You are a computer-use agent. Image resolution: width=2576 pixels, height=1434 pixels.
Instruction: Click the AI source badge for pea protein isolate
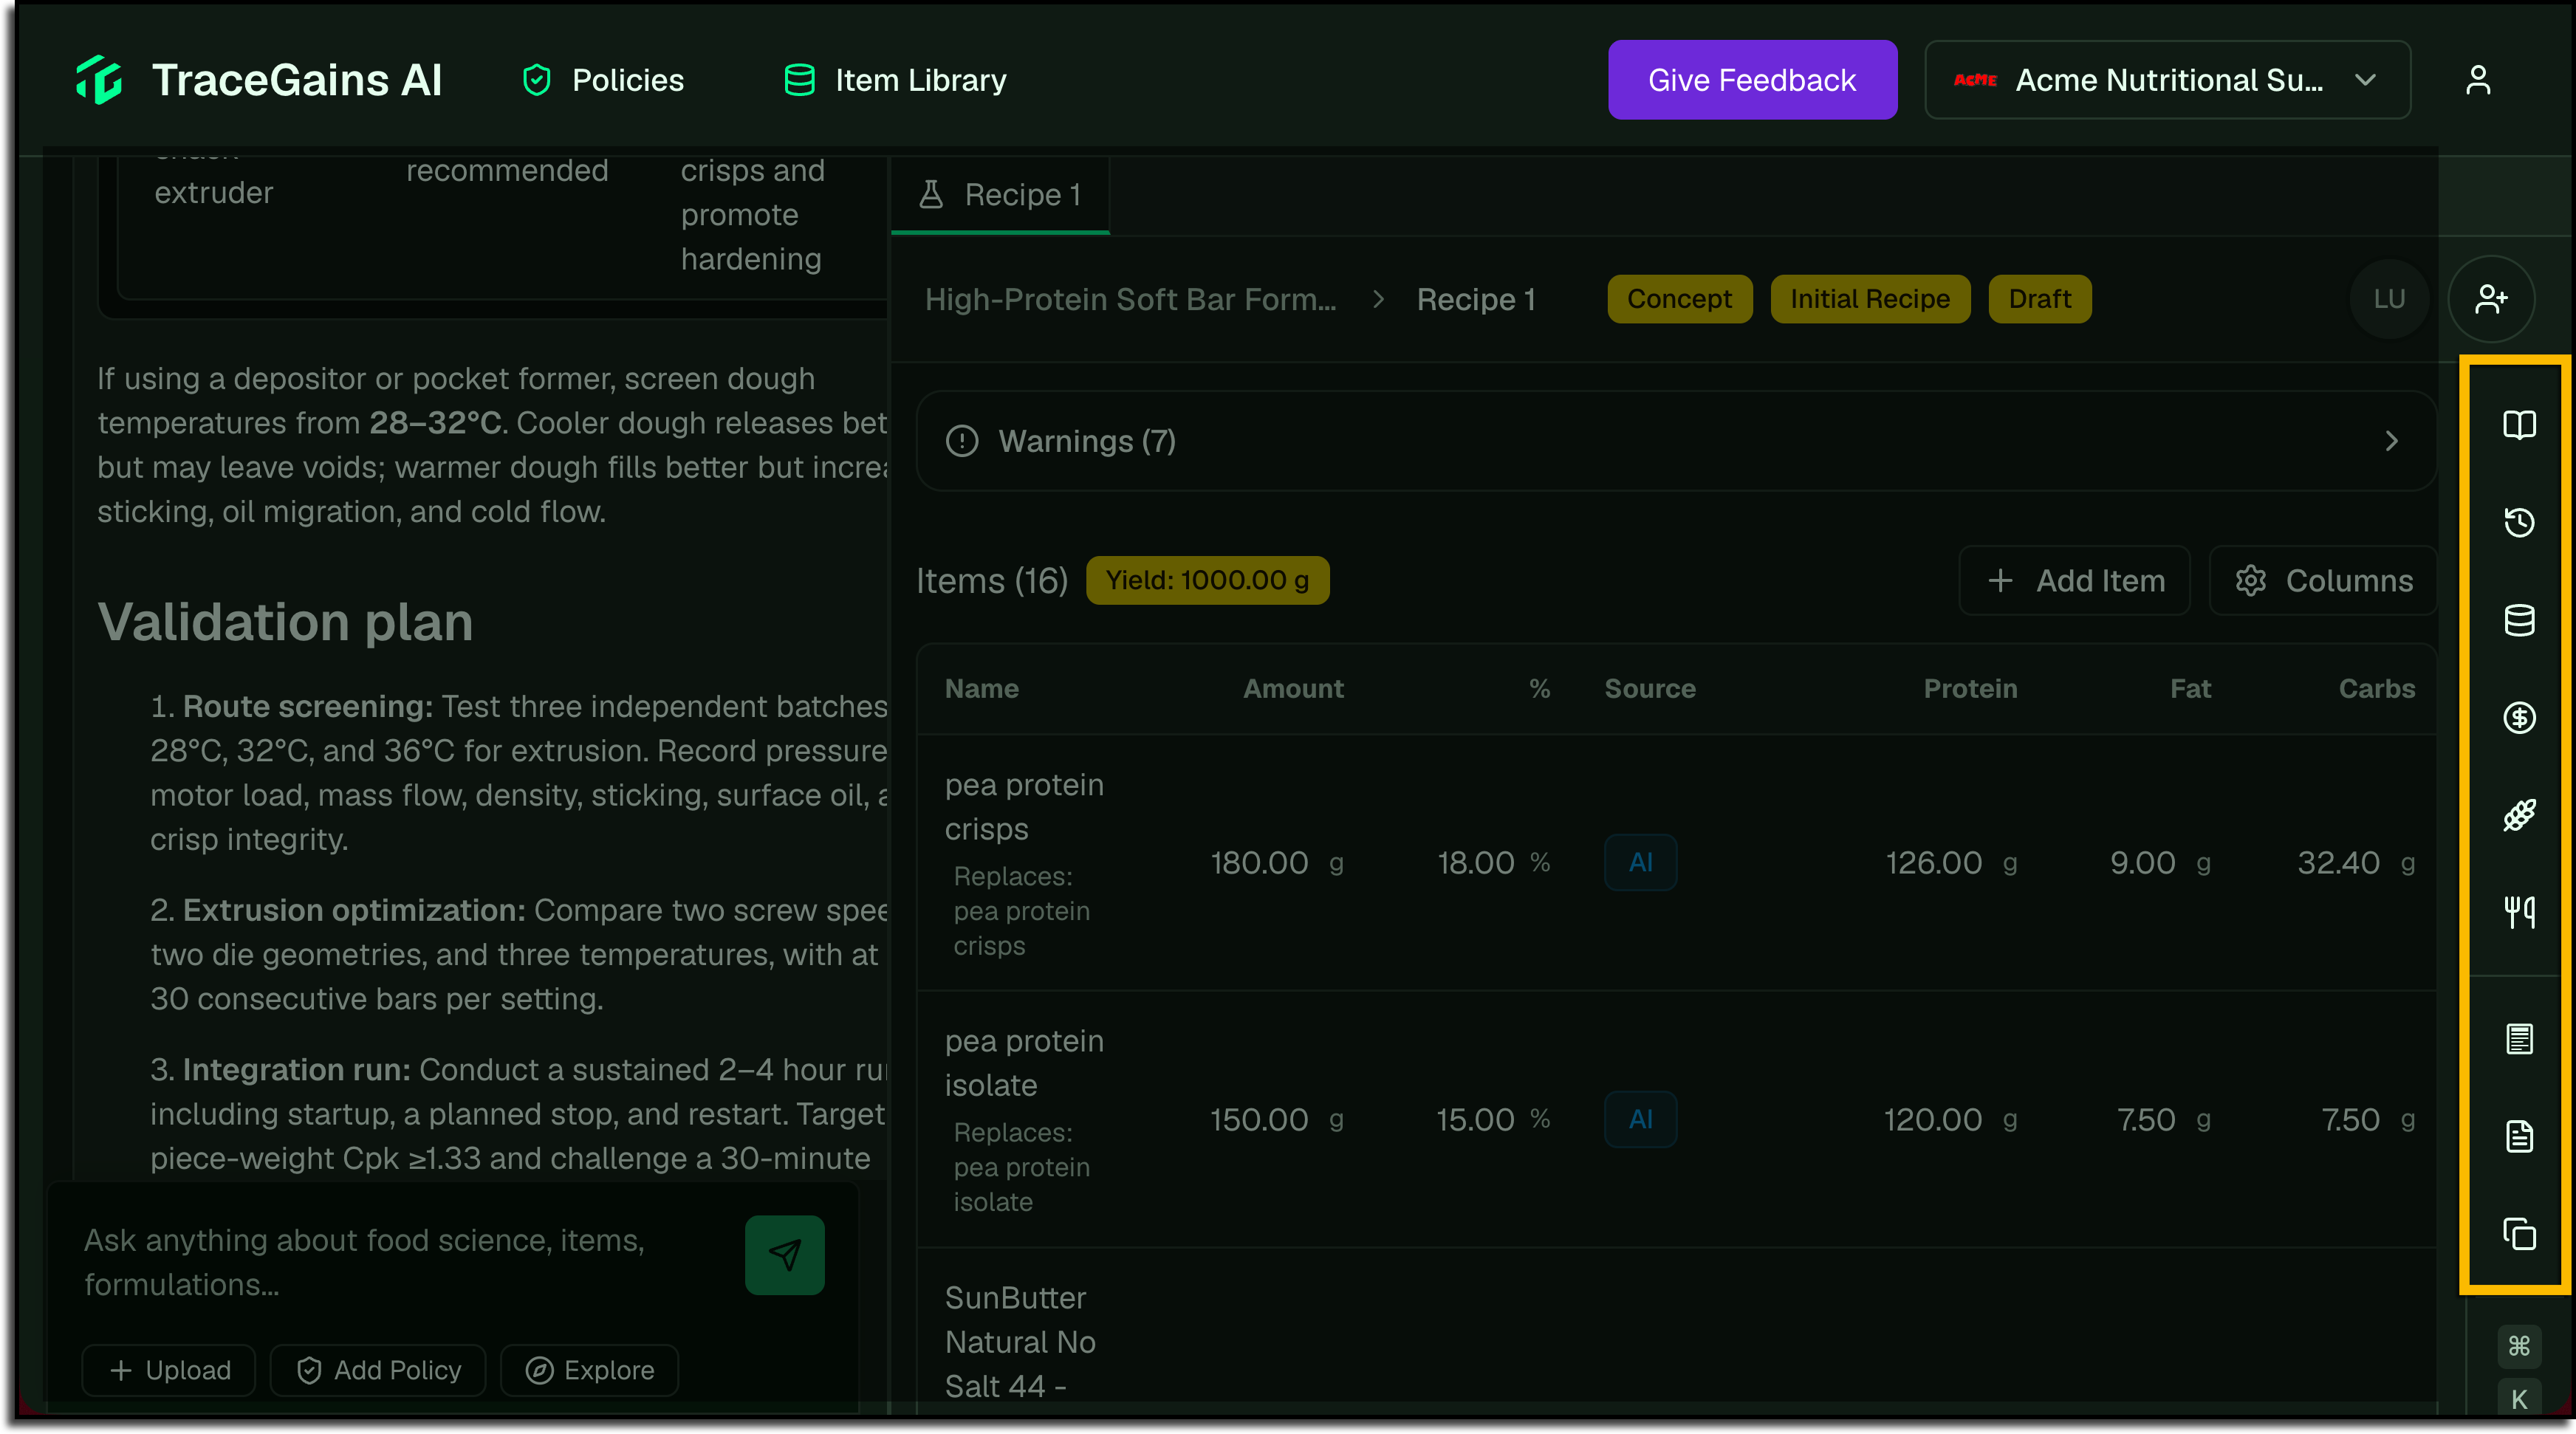point(1641,1119)
